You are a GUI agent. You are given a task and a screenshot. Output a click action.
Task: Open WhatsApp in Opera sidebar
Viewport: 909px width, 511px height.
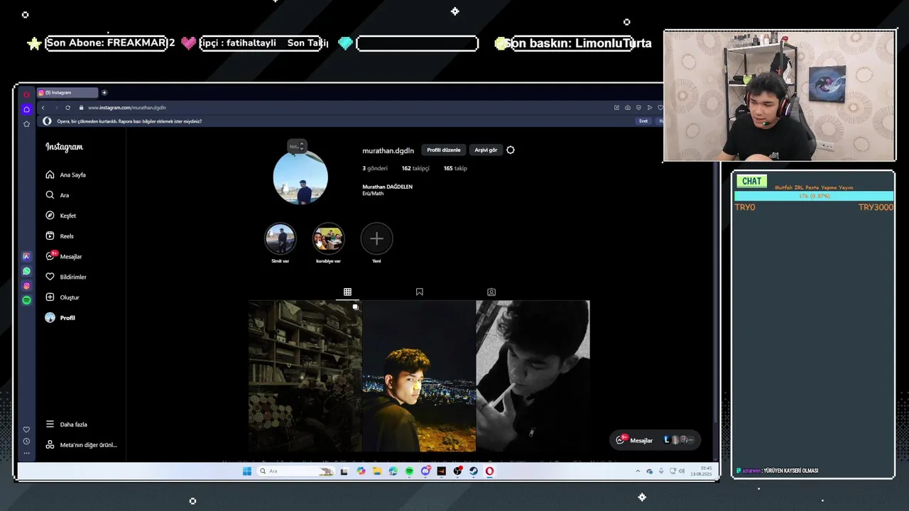26,271
